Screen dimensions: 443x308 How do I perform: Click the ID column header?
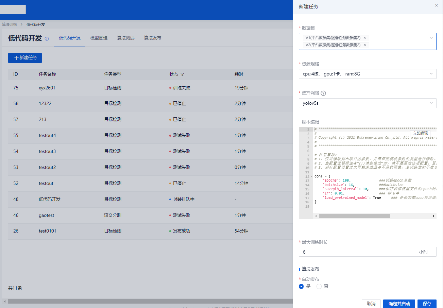tap(16, 74)
